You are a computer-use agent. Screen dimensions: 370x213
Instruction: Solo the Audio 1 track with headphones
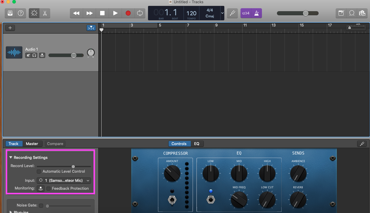coord(34,55)
